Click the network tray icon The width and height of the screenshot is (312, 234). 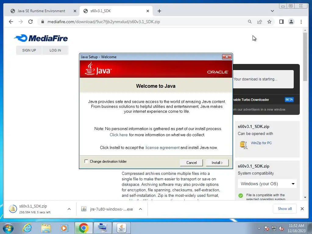274,229
